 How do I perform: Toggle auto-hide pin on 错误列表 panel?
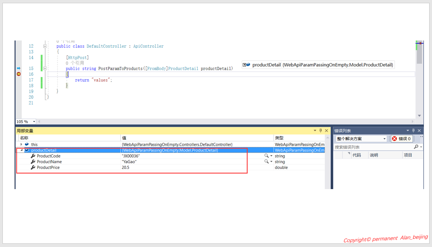[x=413, y=131]
